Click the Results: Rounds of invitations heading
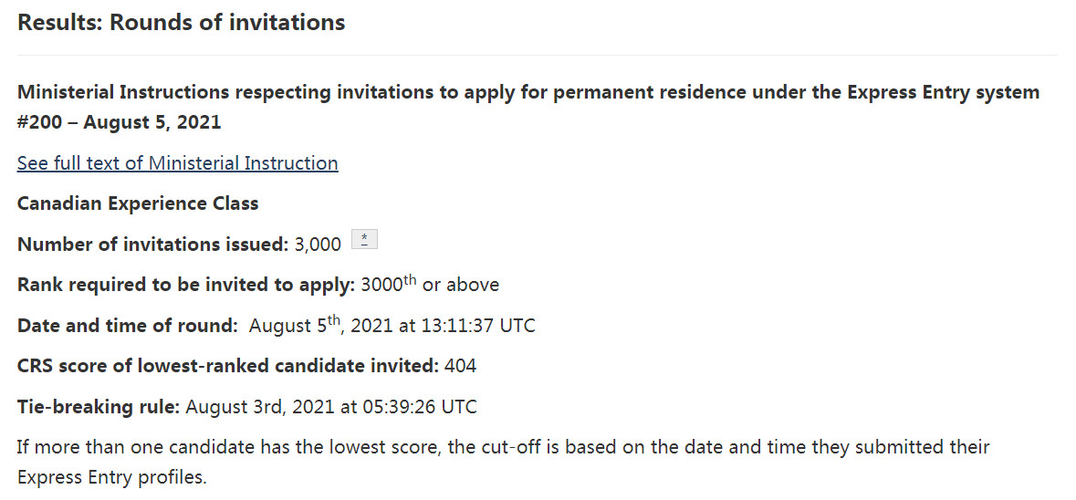This screenshot has height=500, width=1076. (181, 23)
